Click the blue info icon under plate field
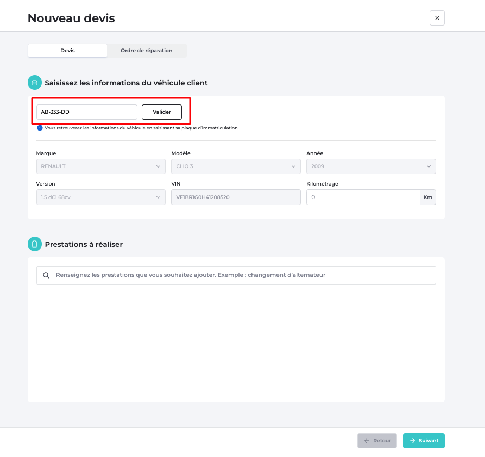This screenshot has width=485, height=457. (x=40, y=128)
